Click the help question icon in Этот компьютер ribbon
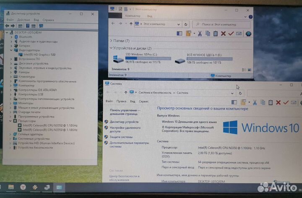 click(250, 17)
